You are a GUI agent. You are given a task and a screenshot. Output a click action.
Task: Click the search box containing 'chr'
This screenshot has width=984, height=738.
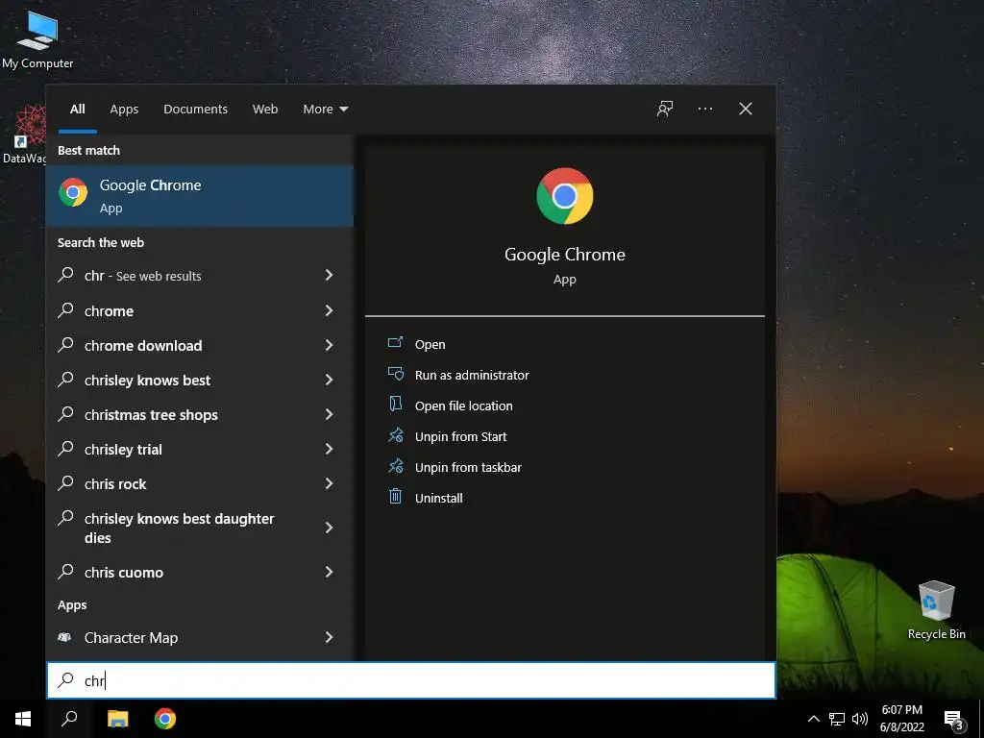411,680
